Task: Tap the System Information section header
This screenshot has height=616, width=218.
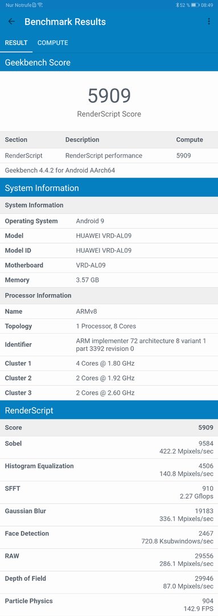Action: 109,188
